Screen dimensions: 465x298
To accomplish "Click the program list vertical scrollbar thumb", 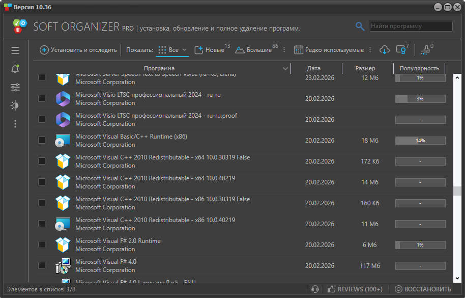I will [x=457, y=191].
